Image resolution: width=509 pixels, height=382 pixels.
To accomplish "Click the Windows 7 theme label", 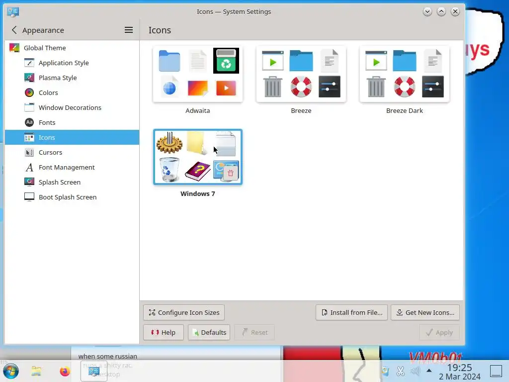I will click(x=198, y=193).
